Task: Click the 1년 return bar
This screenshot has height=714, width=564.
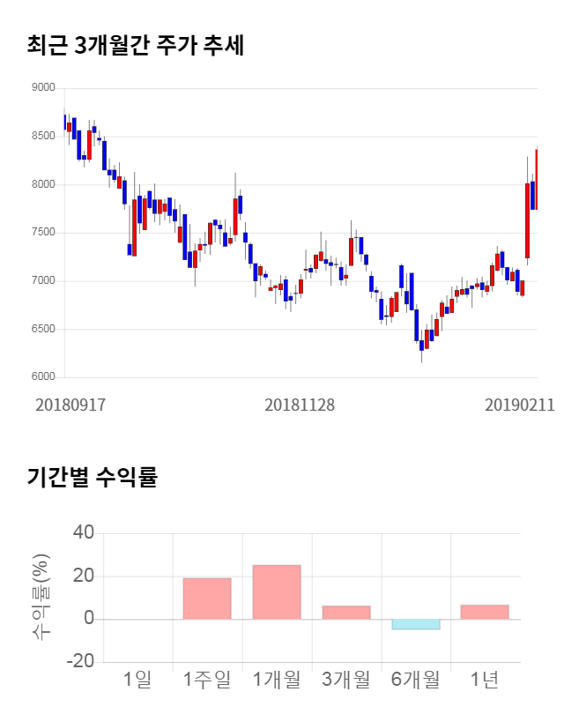Action: tap(485, 612)
